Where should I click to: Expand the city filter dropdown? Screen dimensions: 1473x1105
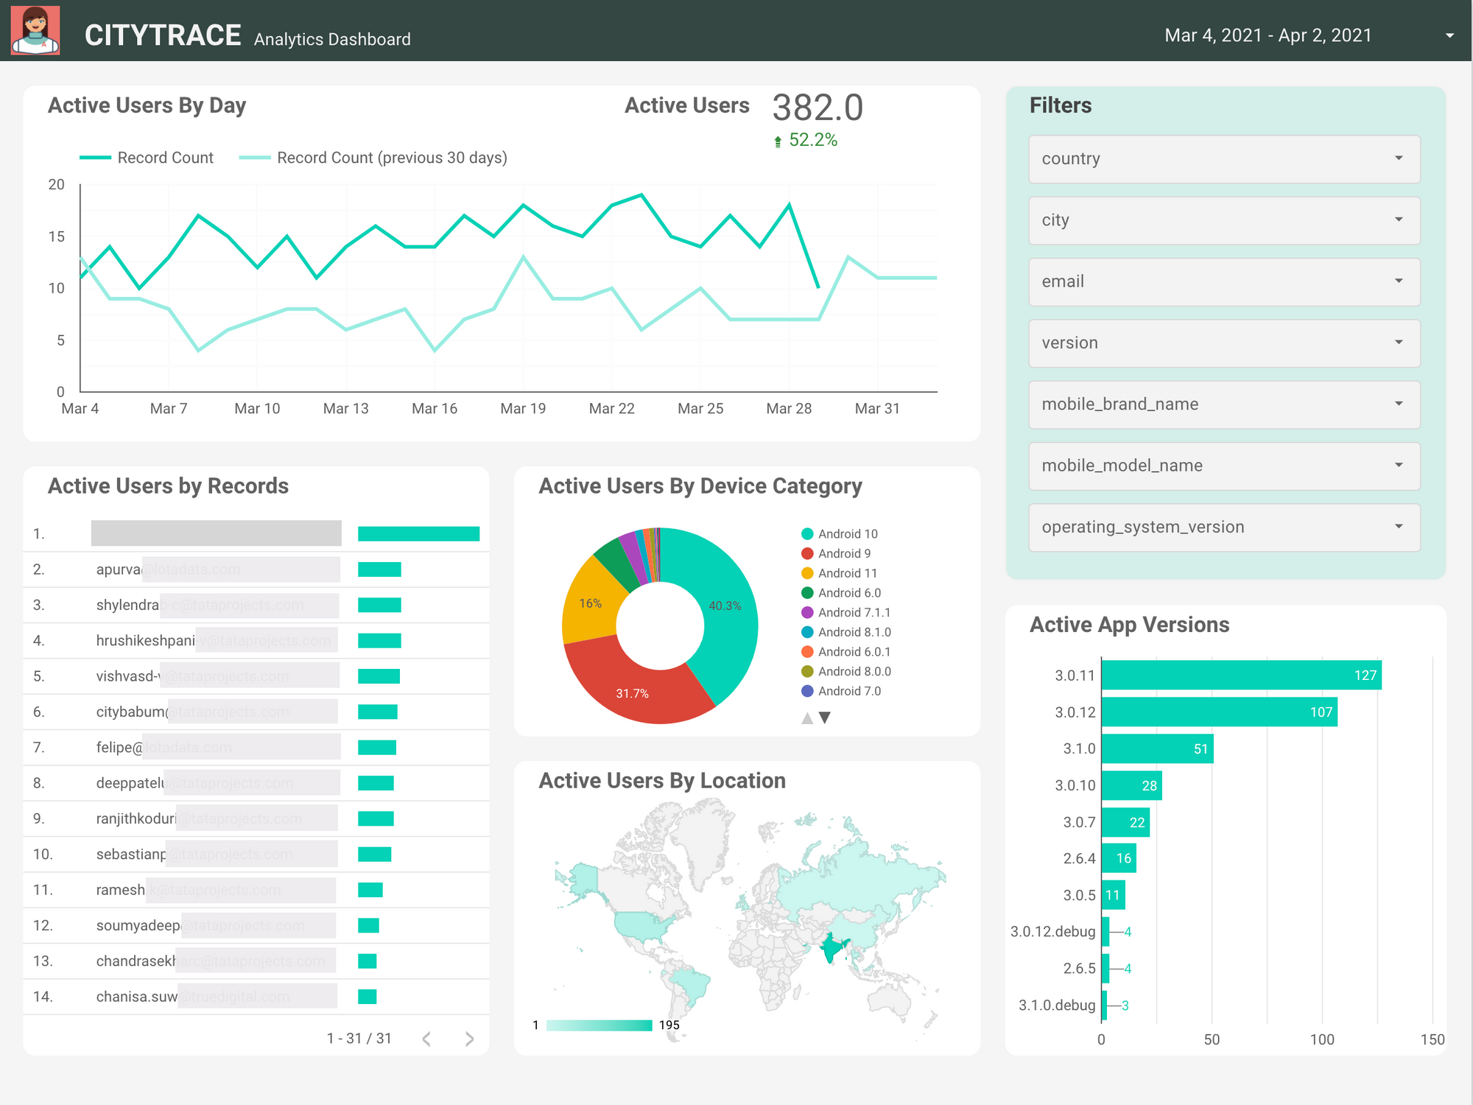pyautogui.click(x=1224, y=220)
